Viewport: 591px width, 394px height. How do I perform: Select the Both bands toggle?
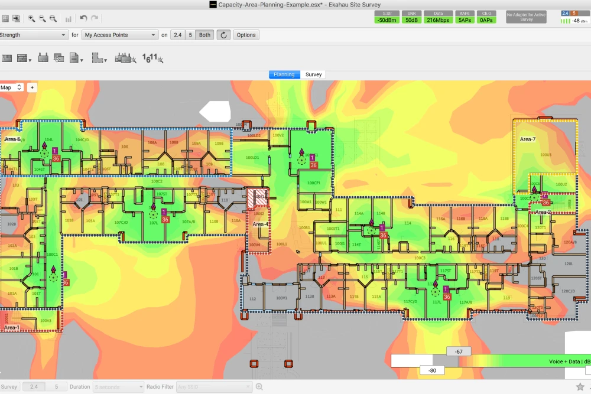pos(204,35)
